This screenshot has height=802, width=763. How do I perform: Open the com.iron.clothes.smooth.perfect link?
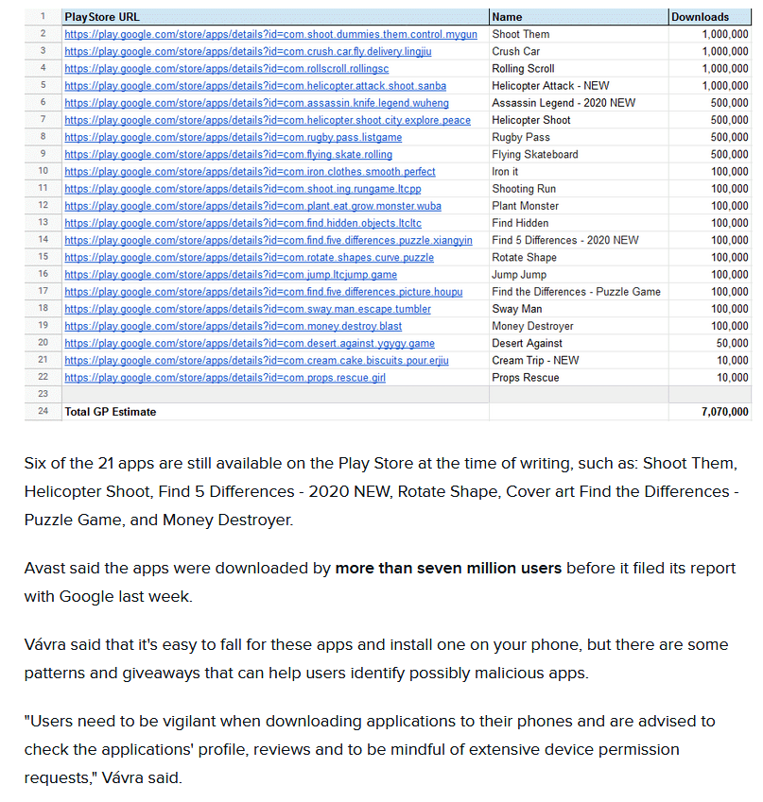tap(250, 172)
